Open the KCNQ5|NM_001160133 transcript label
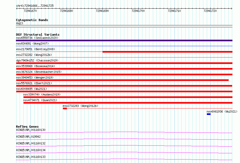This screenshot has height=163, width=240. click(31, 157)
